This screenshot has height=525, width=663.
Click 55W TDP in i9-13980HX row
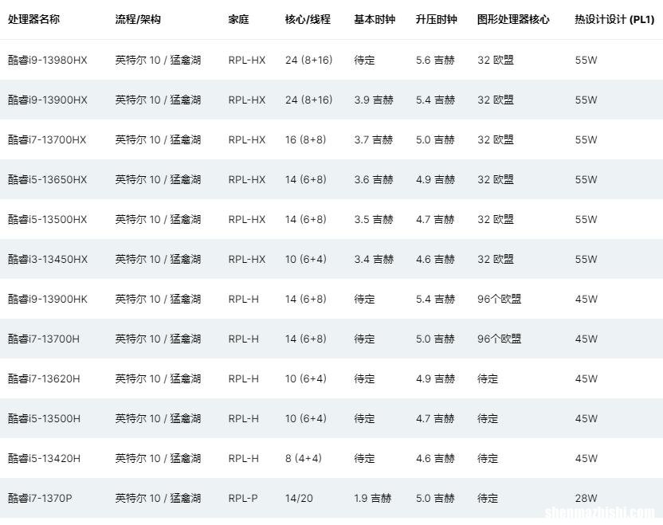coord(586,60)
